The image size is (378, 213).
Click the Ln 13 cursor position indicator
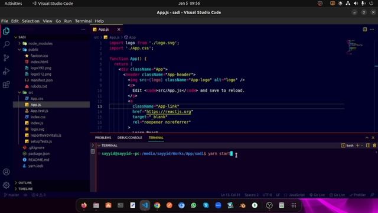(x=230, y=195)
